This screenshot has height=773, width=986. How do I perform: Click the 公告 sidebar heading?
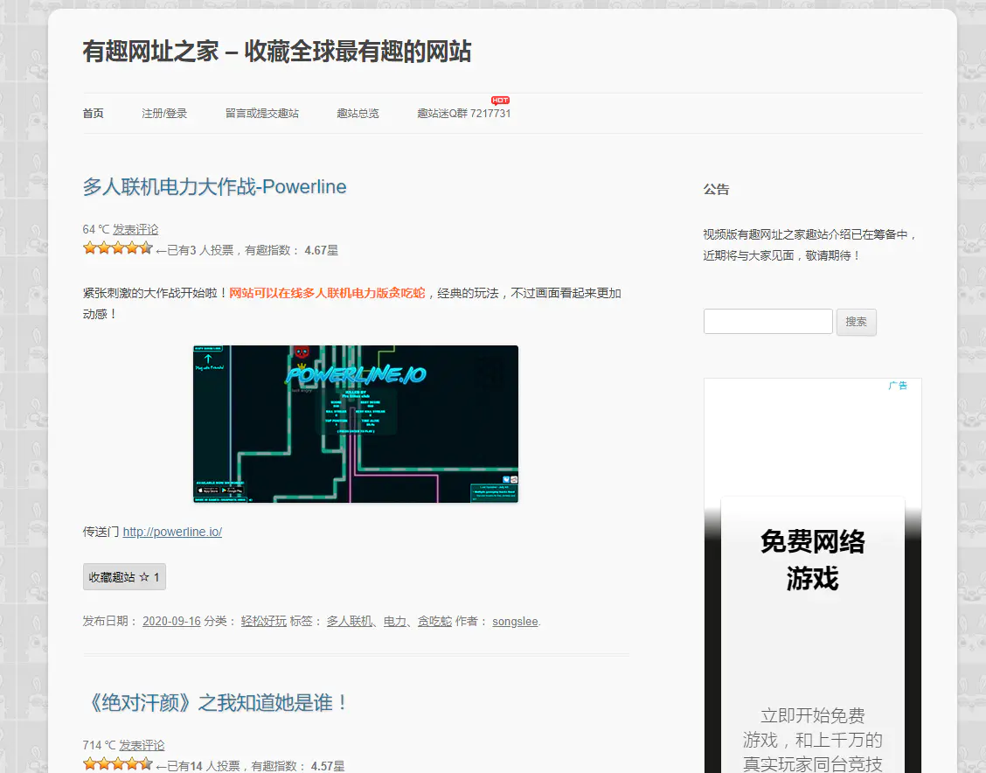(716, 190)
